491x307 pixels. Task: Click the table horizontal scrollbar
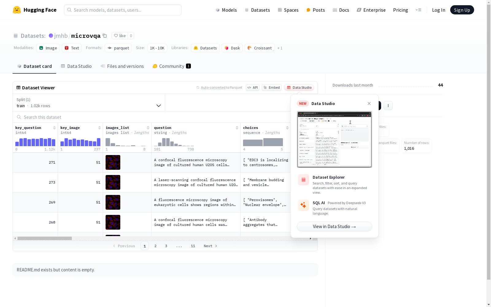pos(44,238)
